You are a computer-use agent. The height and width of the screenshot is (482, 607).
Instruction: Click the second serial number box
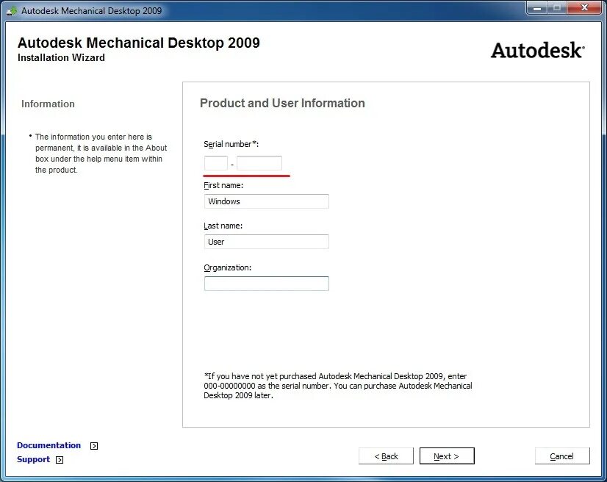(259, 163)
